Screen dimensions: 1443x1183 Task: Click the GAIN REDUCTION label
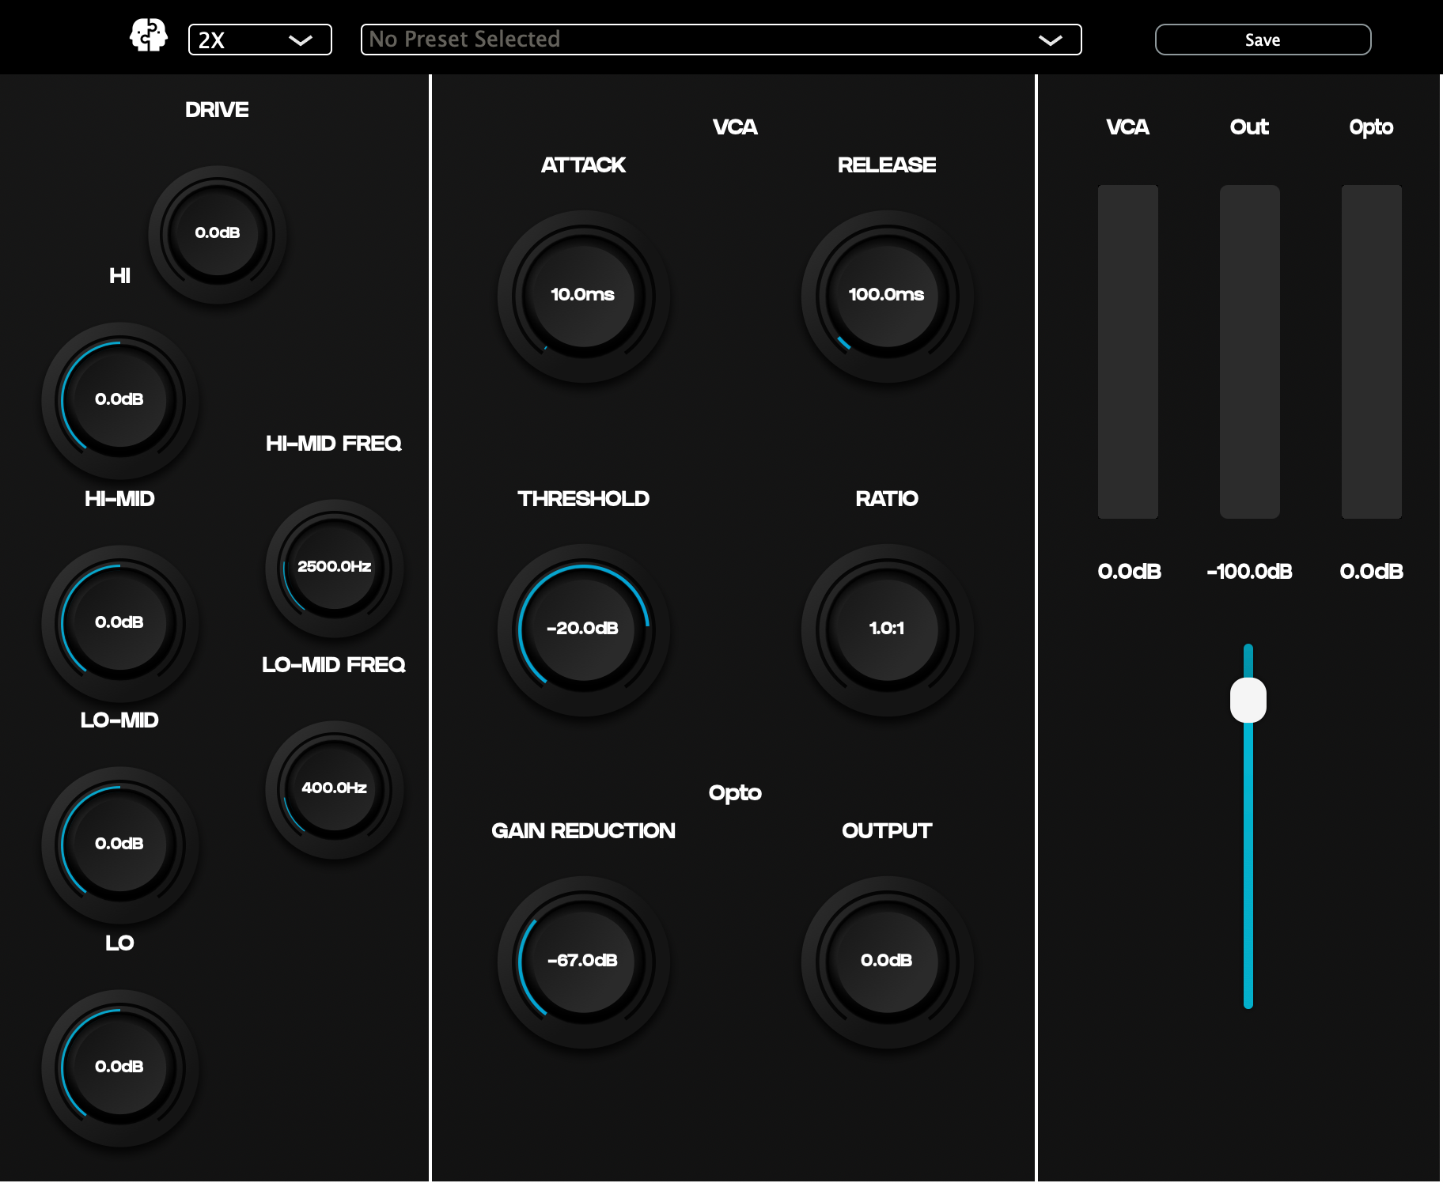(583, 831)
